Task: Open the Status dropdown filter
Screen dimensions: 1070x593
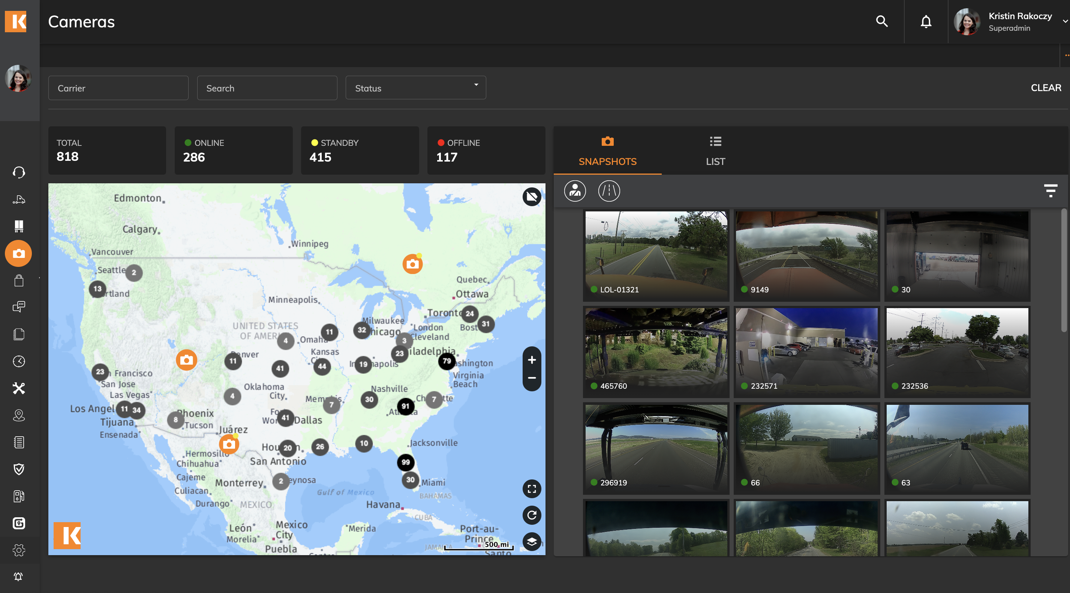Action: (x=415, y=87)
